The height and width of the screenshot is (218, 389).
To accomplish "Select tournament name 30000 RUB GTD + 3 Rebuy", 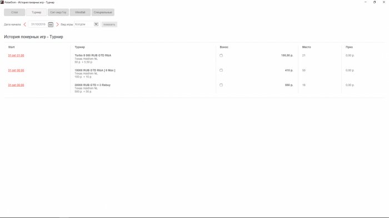I will [x=93, y=85].
